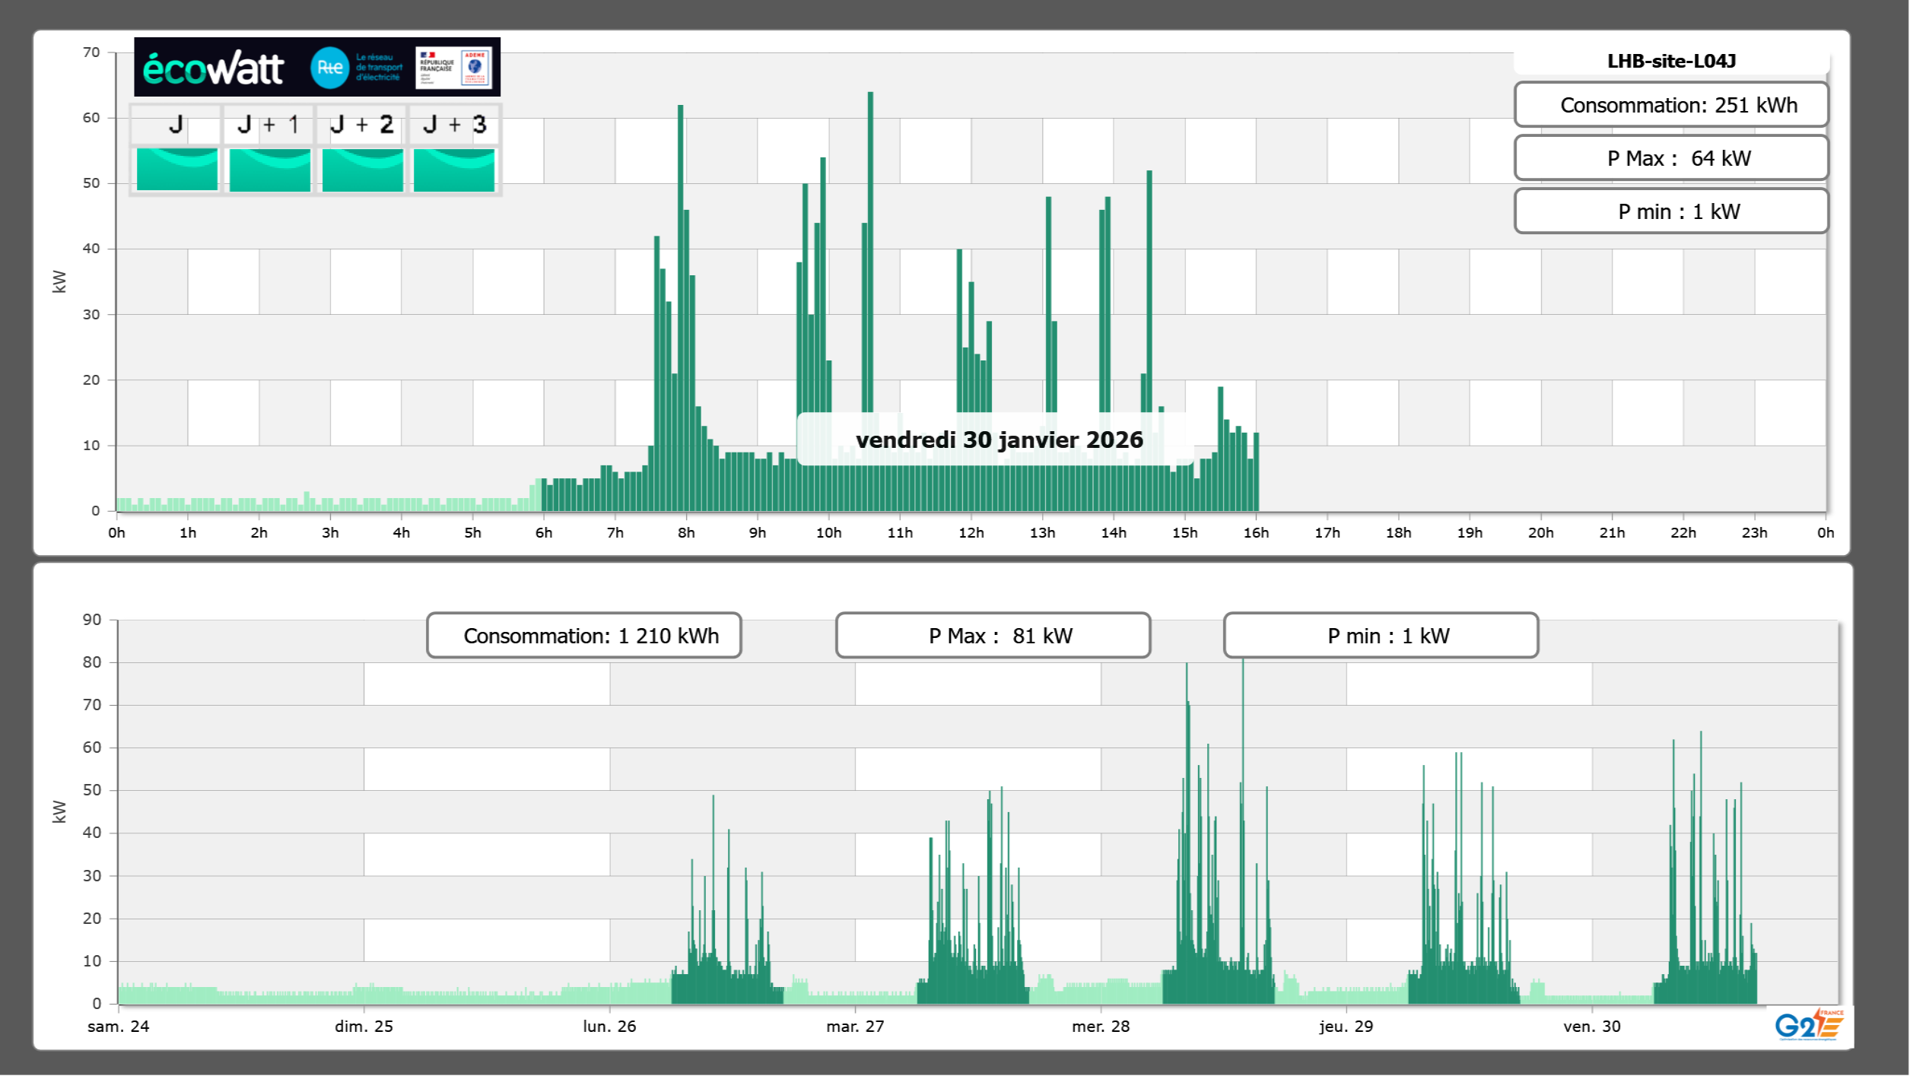Click the daily P min 1 kW box

tap(1671, 211)
